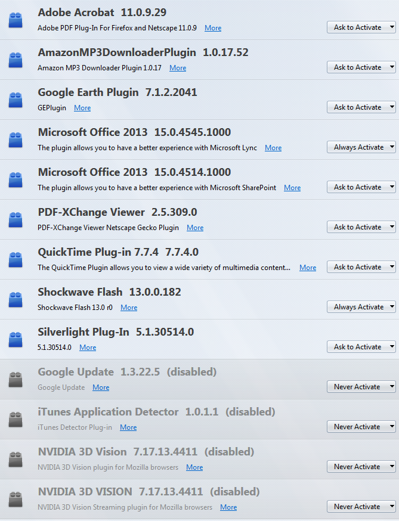Click More link for AmazonMP3DownloaderPlugin
Viewport: 399px width, 521px height.
178,68
